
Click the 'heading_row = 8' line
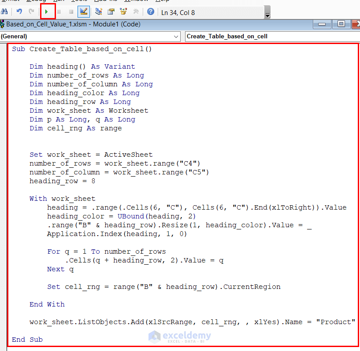coord(62,181)
